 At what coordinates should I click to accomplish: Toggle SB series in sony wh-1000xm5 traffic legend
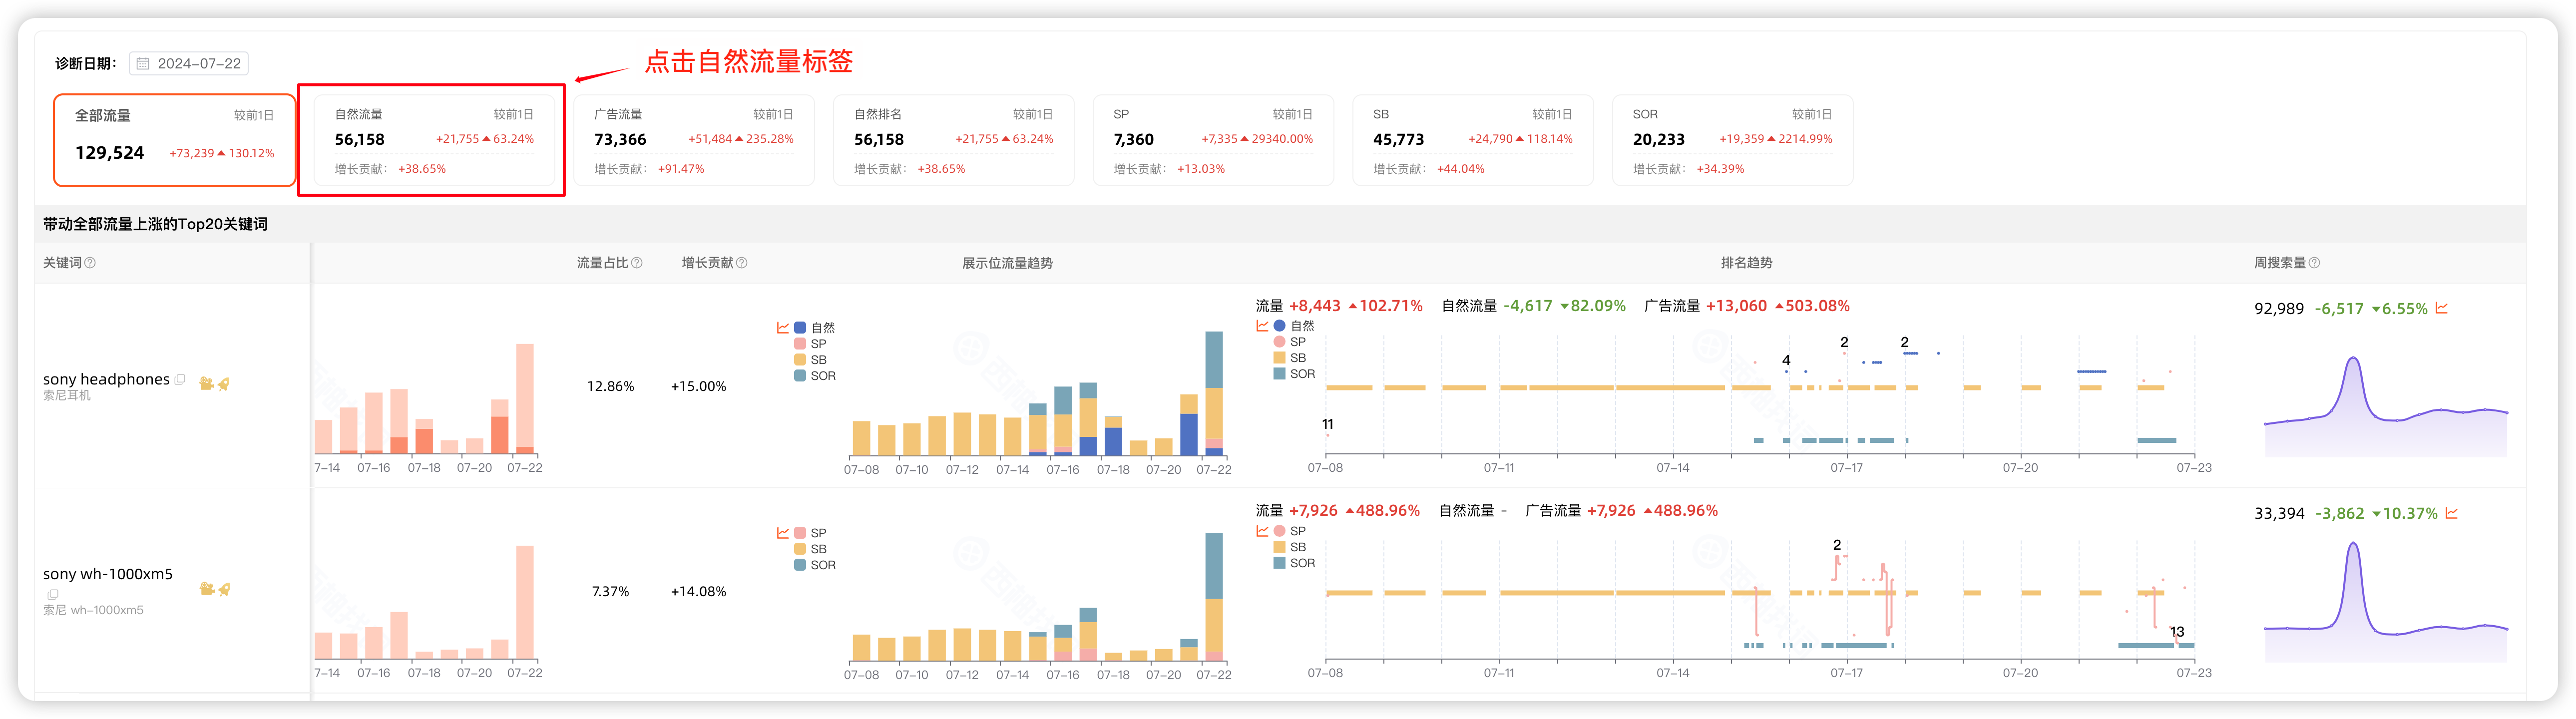[x=810, y=549]
